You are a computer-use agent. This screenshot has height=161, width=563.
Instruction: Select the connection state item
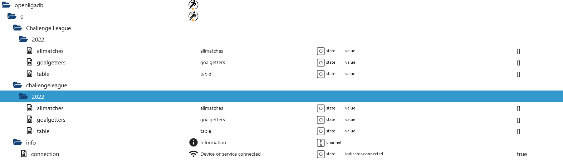[45, 154]
